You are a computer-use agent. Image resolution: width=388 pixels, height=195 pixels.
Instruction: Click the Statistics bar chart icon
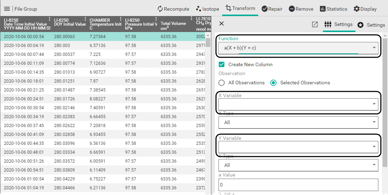click(x=323, y=9)
